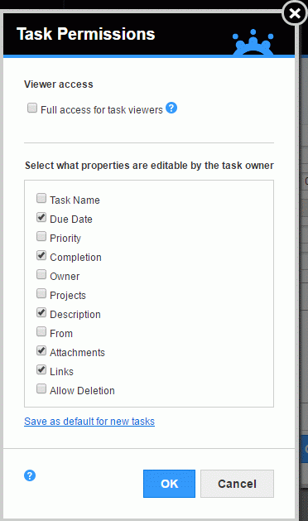Open help icon next to Full access
Image resolution: width=308 pixels, height=521 pixels.
point(171,108)
